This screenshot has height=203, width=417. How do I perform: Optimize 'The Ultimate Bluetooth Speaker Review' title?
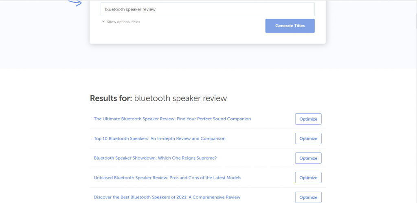point(308,119)
